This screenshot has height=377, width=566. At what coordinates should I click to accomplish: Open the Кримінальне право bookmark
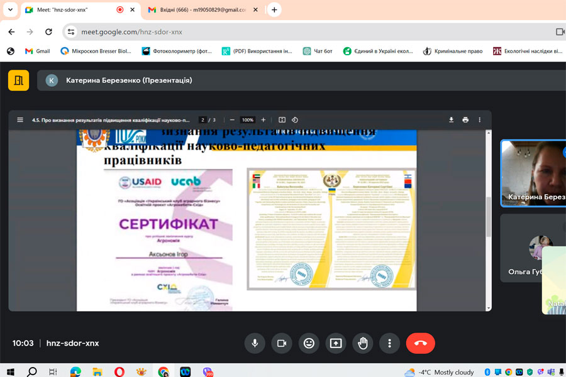453,52
